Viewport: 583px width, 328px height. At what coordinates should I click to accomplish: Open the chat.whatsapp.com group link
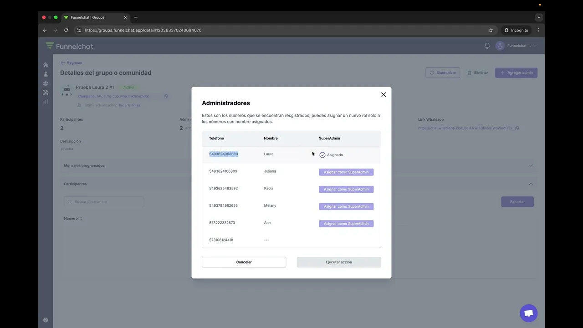pyautogui.click(x=465, y=128)
